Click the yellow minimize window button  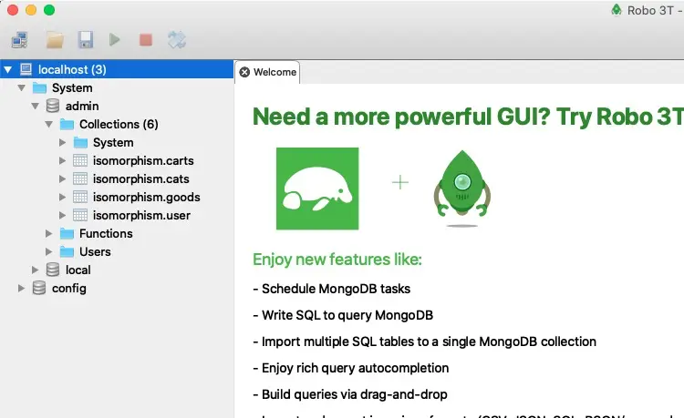(31, 10)
